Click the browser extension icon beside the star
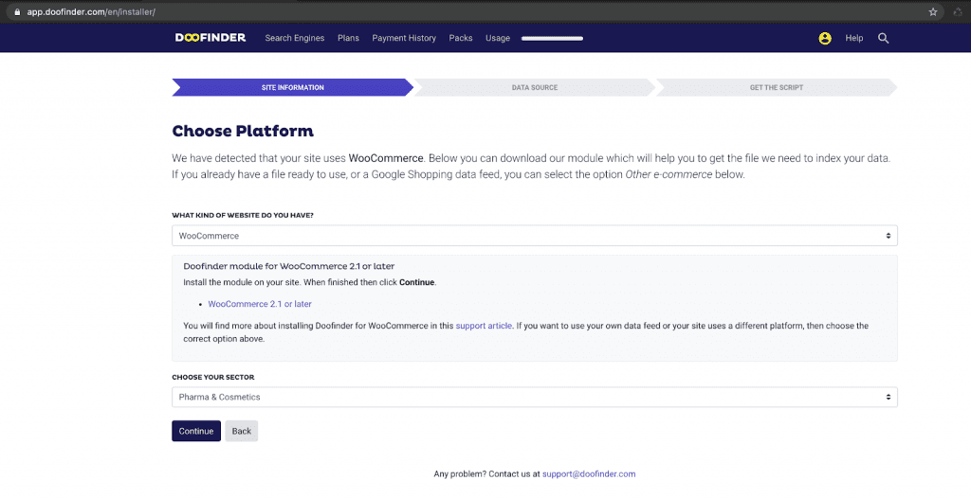This screenshot has height=499, width=971. point(957,11)
